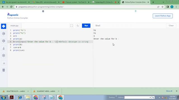Share this page via the share icon

[x=158, y=7]
